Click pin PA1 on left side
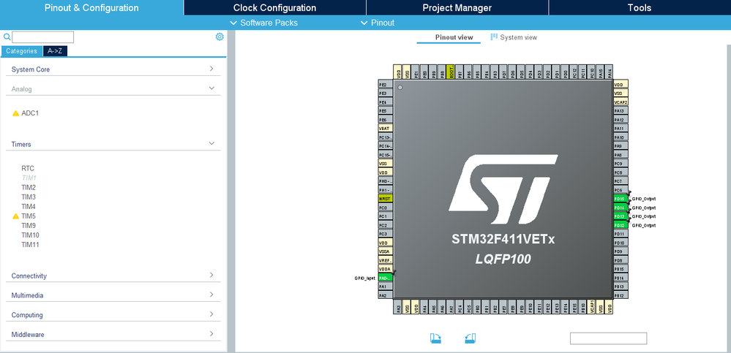This screenshot has height=353, width=731. (386, 287)
